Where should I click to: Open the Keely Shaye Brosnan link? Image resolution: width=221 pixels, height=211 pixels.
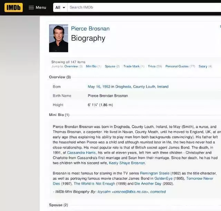(x=127, y=163)
